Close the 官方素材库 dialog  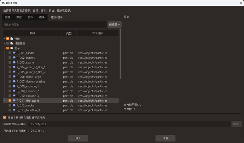click(241, 3)
